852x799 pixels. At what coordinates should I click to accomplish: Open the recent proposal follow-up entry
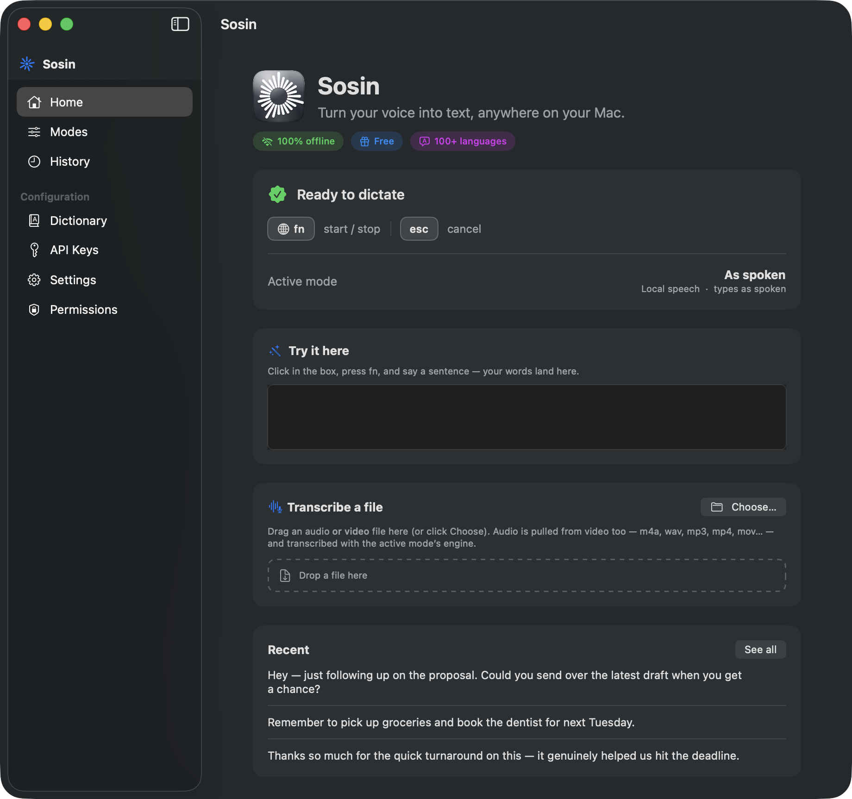tap(527, 682)
